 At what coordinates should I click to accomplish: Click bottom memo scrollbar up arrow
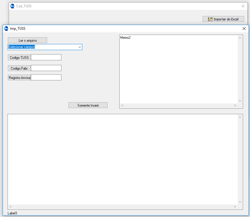pyautogui.click(x=240, y=117)
